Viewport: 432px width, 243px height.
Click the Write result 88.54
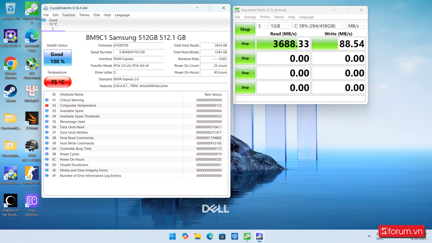(x=338, y=44)
